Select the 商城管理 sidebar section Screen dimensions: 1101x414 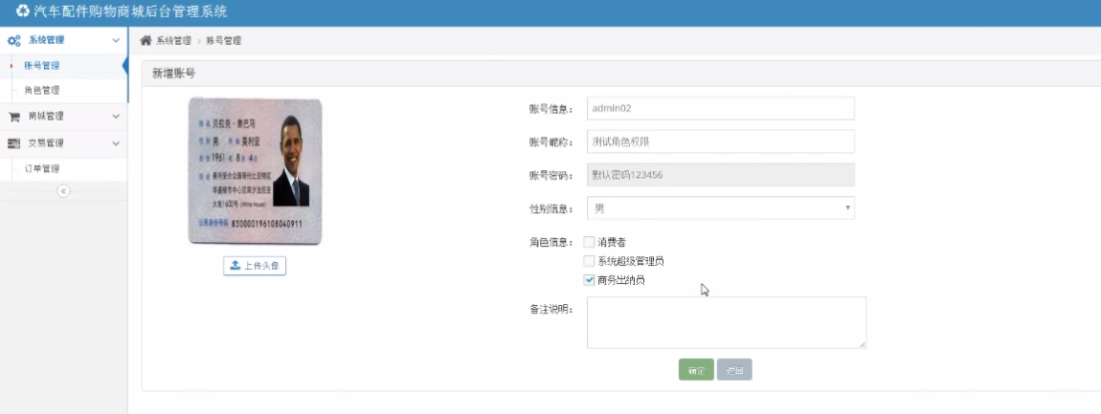tap(63, 117)
